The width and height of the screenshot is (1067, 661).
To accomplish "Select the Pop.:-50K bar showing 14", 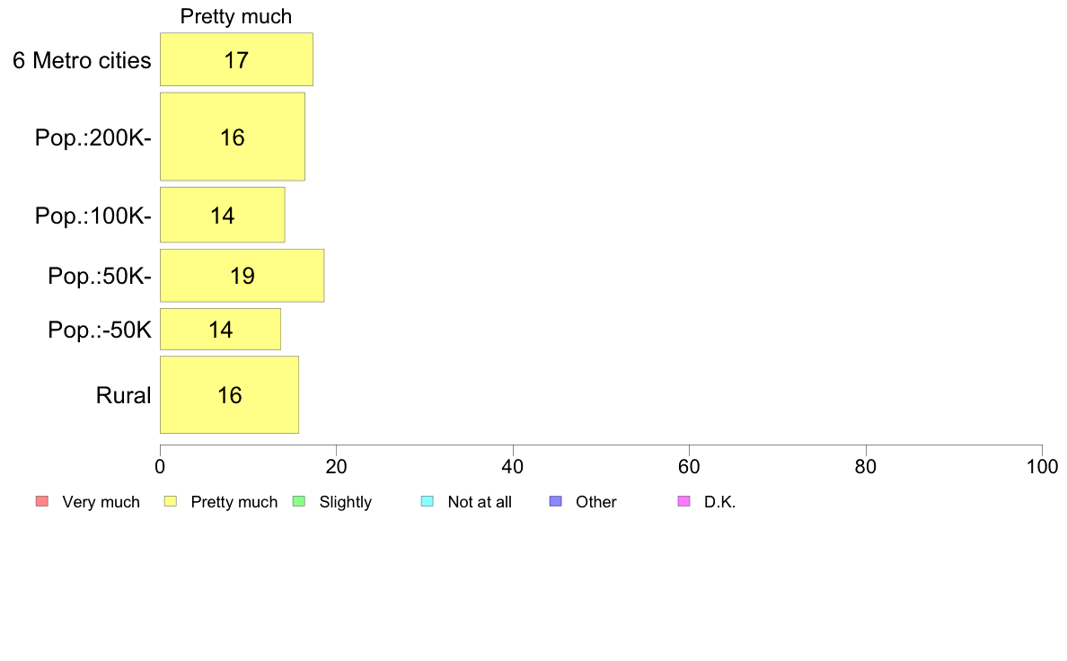I will [x=220, y=330].
